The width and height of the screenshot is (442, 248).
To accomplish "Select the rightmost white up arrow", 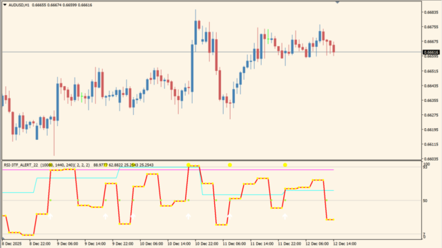I will (285, 216).
